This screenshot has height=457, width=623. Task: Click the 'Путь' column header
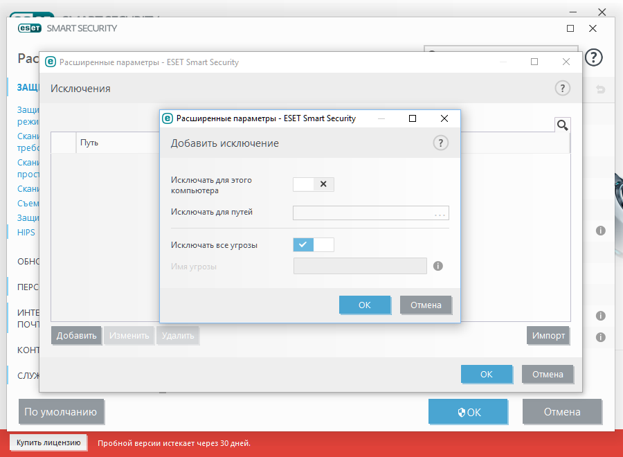point(89,143)
